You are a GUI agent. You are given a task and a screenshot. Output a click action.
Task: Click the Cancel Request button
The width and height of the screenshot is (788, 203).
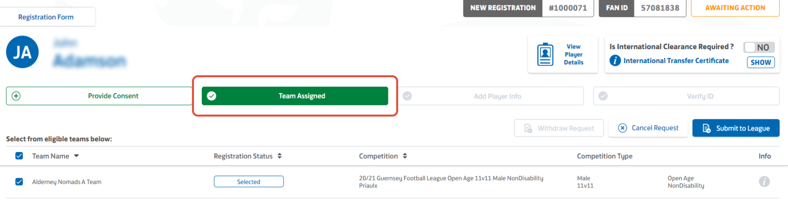648,128
